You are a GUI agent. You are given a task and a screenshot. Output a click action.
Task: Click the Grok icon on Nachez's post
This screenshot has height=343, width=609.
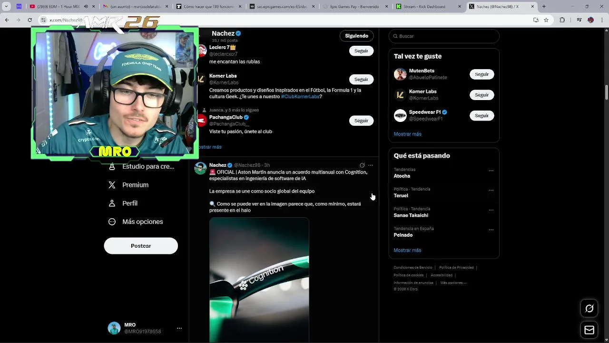click(362, 165)
